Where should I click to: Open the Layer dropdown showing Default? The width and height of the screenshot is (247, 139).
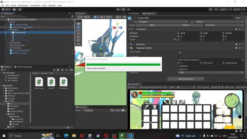click(x=220, y=22)
